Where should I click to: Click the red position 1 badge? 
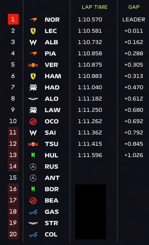point(13,19)
